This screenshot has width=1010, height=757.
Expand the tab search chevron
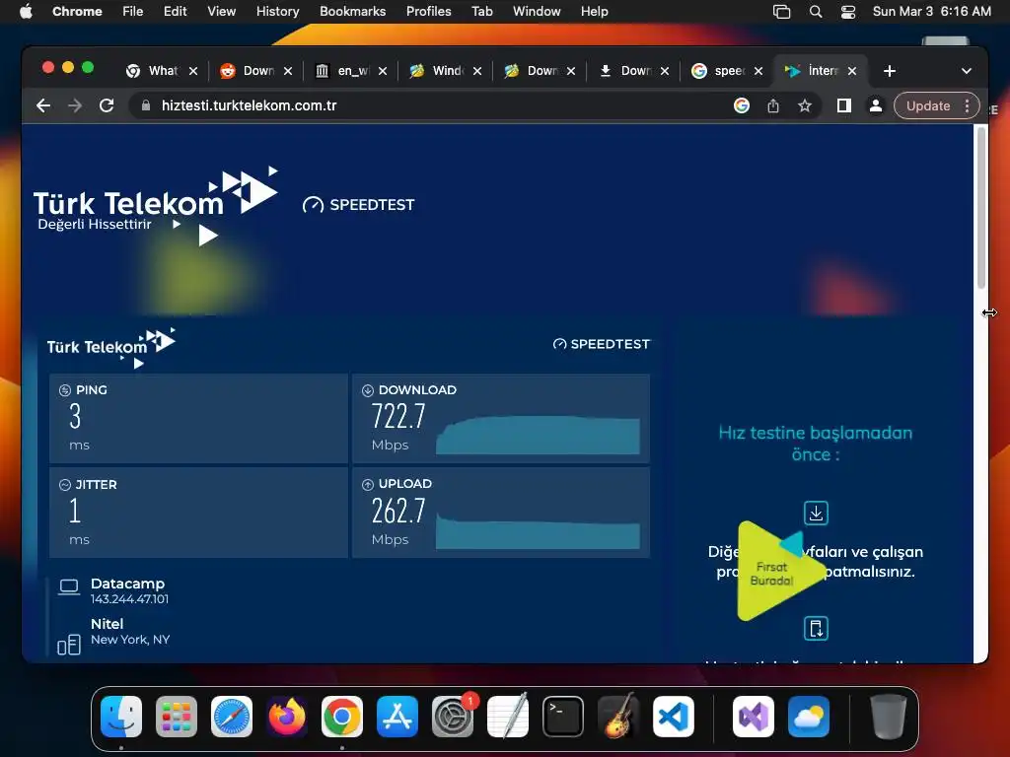click(x=967, y=71)
